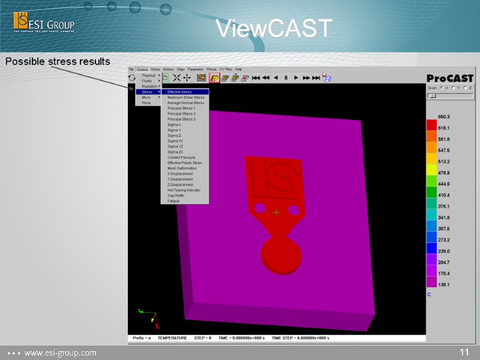
Task: Select the X scan radio button
Action: click(442, 88)
